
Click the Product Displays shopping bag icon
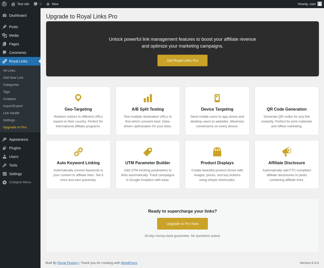(217, 152)
